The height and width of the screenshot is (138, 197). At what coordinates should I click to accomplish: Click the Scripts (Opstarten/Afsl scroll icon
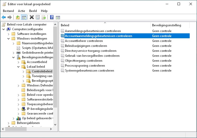(x=19, y=48)
